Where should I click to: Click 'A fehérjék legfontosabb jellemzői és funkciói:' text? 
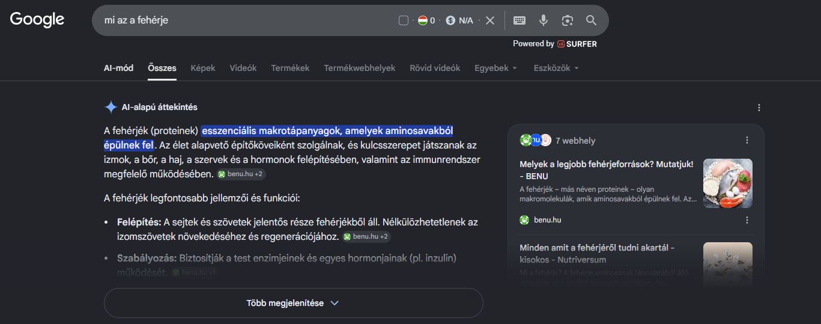pos(202,198)
